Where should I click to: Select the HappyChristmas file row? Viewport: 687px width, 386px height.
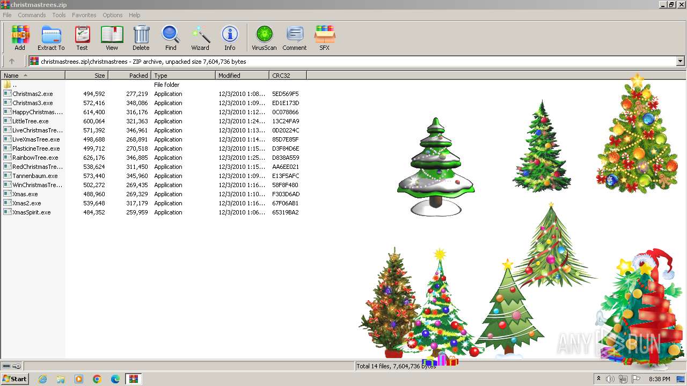[x=33, y=112]
